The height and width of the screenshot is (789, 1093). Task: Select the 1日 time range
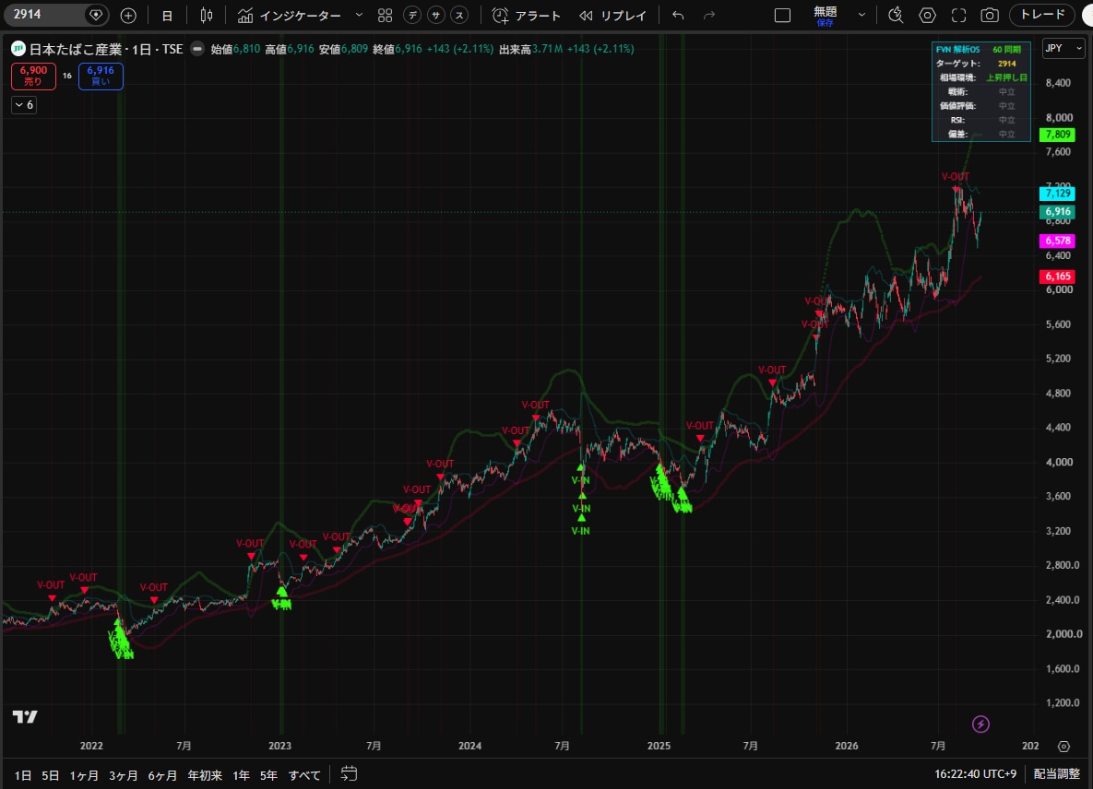coord(23,775)
